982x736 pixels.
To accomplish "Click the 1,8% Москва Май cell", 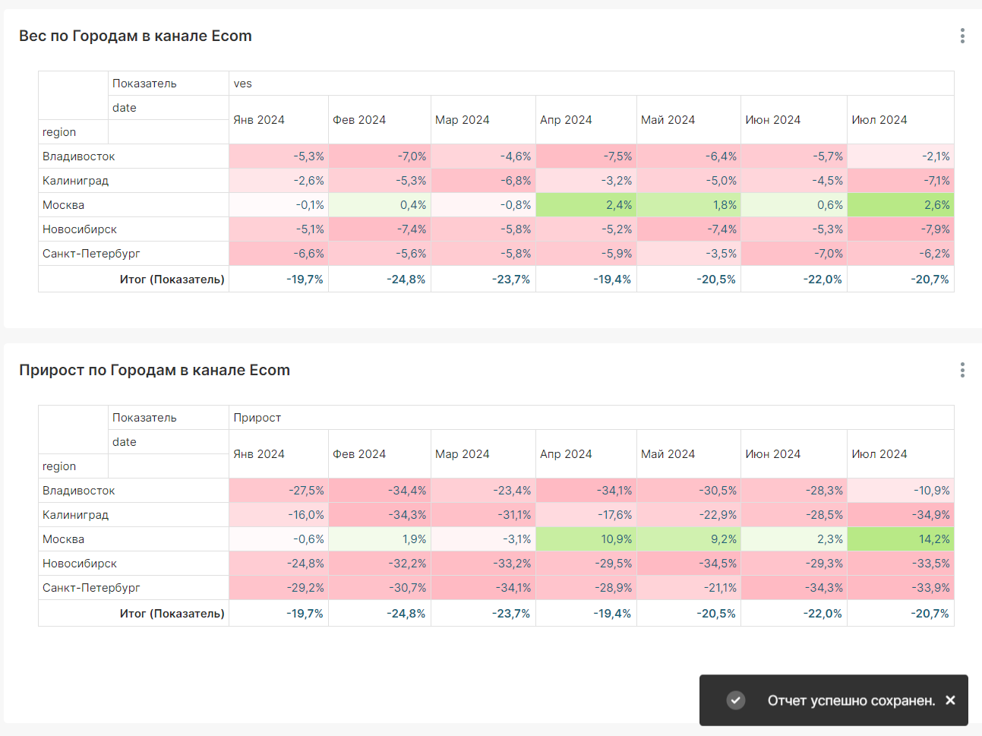I will point(689,205).
